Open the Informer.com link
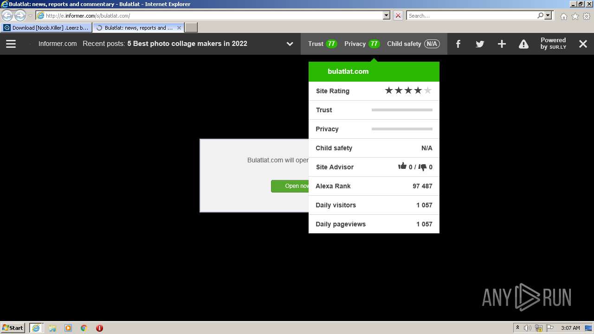This screenshot has height=334, width=594. pyautogui.click(x=58, y=44)
